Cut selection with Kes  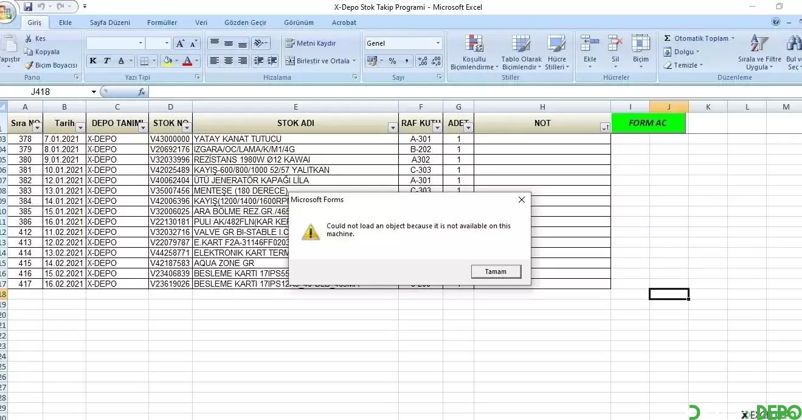pos(35,38)
